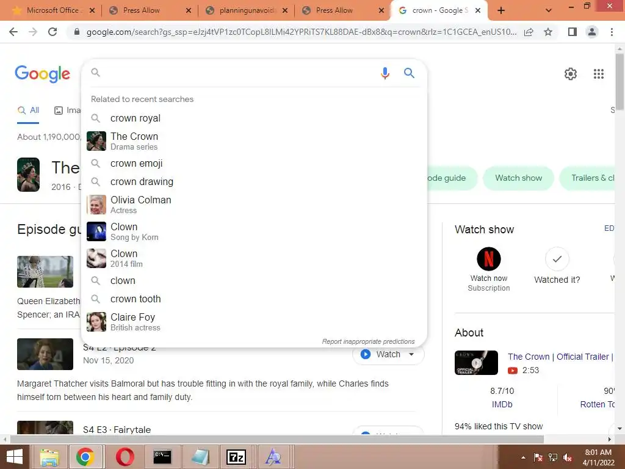
Task: Choose the 'crown emoji' suggestion
Action: [x=255, y=163]
